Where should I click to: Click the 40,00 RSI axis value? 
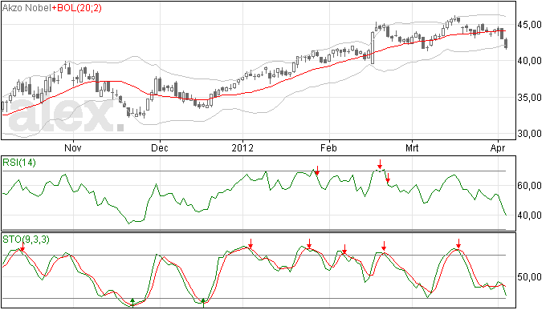point(529,215)
